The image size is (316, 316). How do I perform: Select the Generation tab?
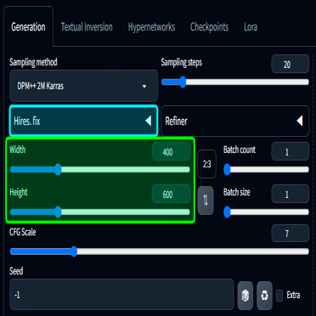click(28, 27)
